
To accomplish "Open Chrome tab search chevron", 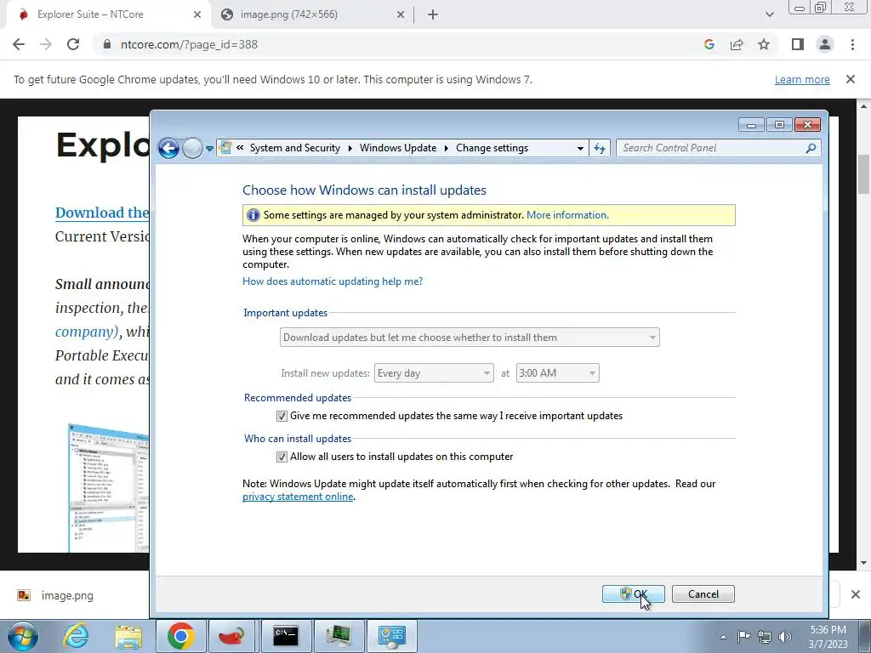I will coord(769,14).
